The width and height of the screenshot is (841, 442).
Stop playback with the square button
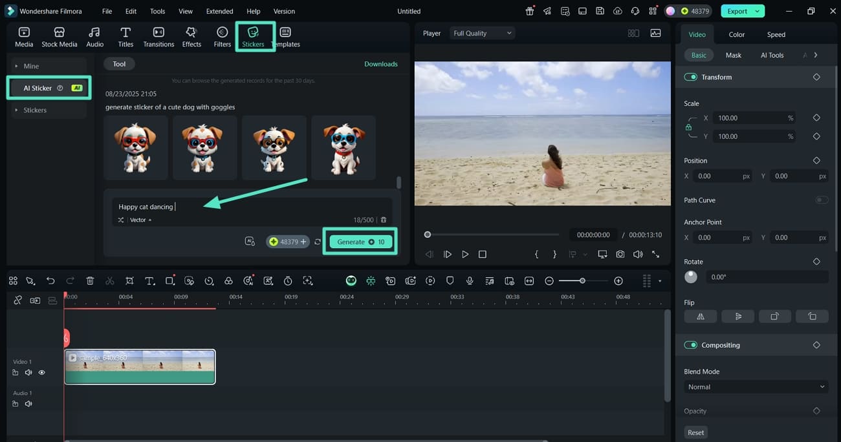coord(483,254)
